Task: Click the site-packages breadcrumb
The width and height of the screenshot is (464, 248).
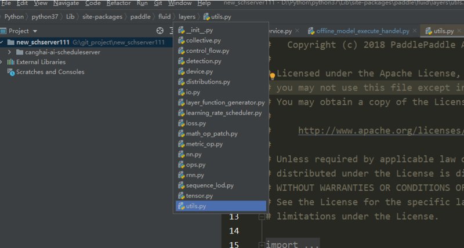Action: coord(102,17)
